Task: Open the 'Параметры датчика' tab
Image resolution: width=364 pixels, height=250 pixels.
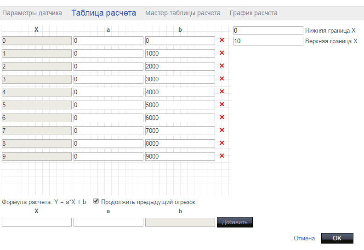Action: [x=32, y=13]
